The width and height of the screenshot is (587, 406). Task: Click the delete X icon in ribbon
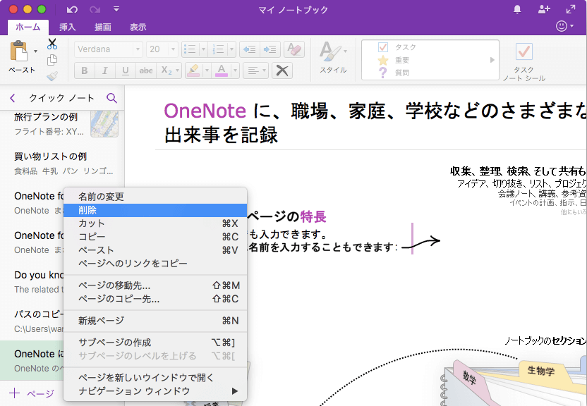282,70
